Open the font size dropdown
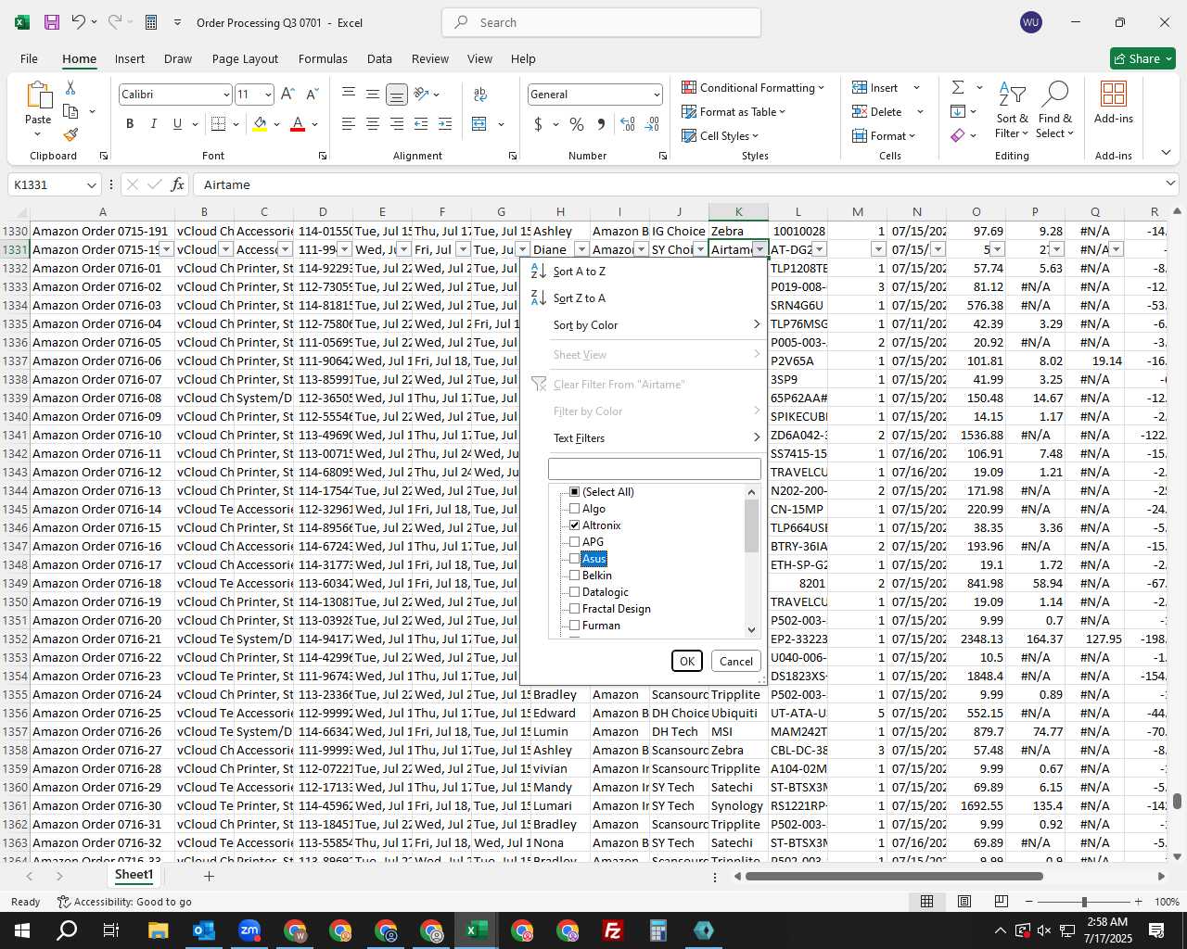This screenshot has width=1187, height=949. [268, 95]
